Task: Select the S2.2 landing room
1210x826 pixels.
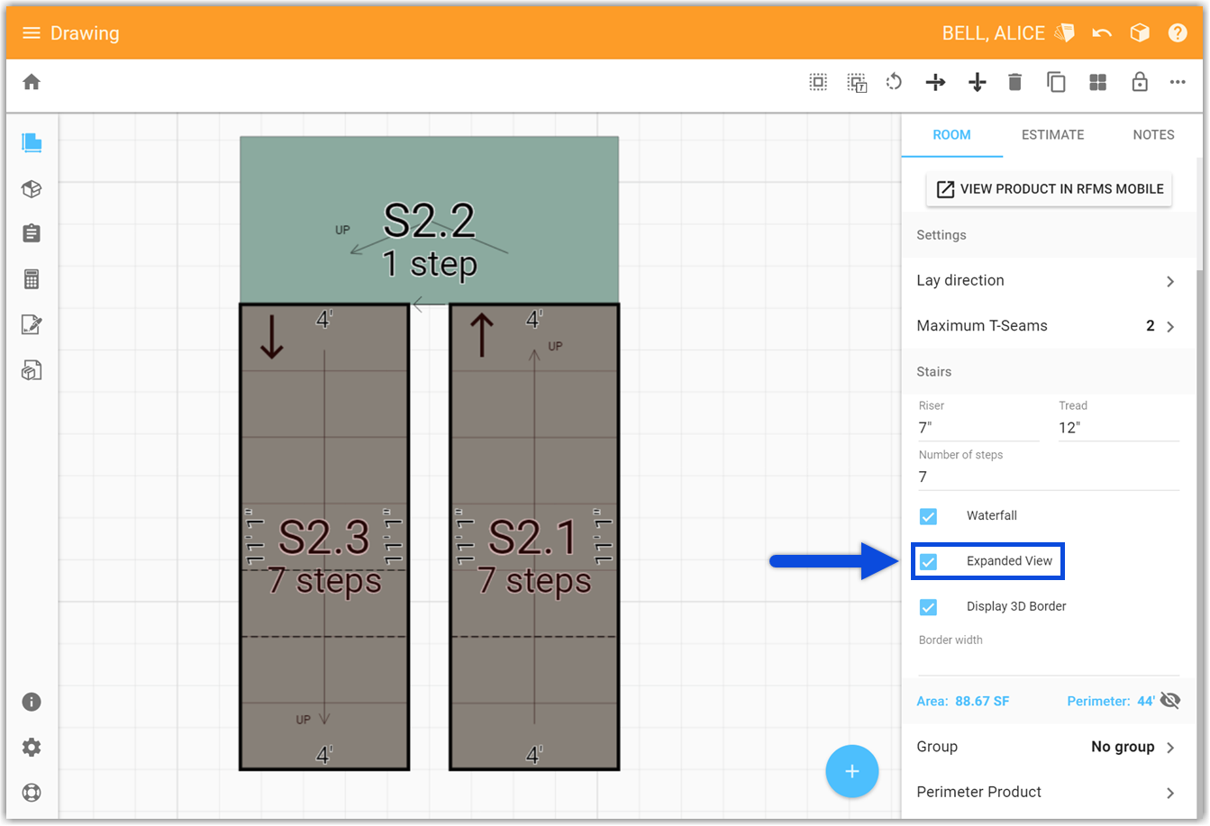Action: [x=429, y=220]
